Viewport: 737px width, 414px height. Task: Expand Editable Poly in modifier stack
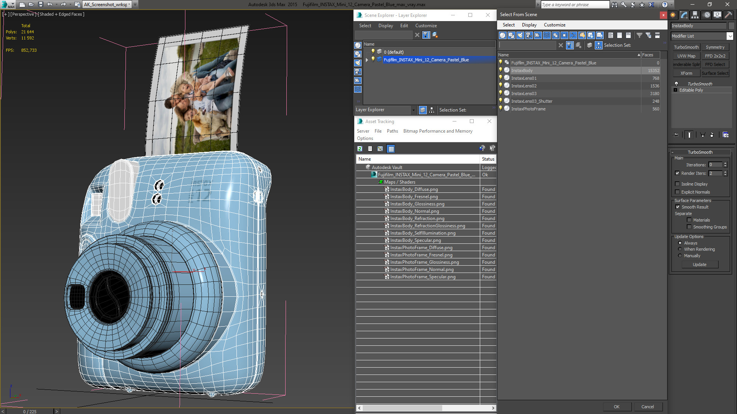(676, 90)
